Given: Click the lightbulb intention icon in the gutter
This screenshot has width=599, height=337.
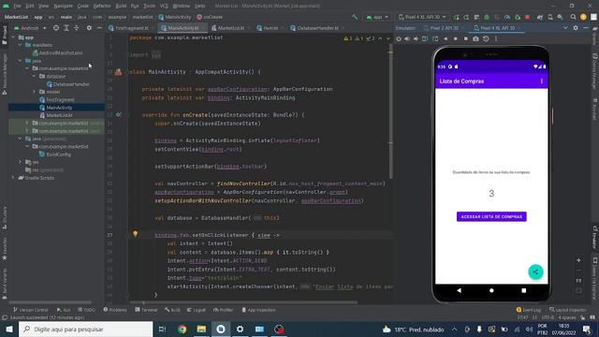Looking at the screenshot, I should point(135,234).
